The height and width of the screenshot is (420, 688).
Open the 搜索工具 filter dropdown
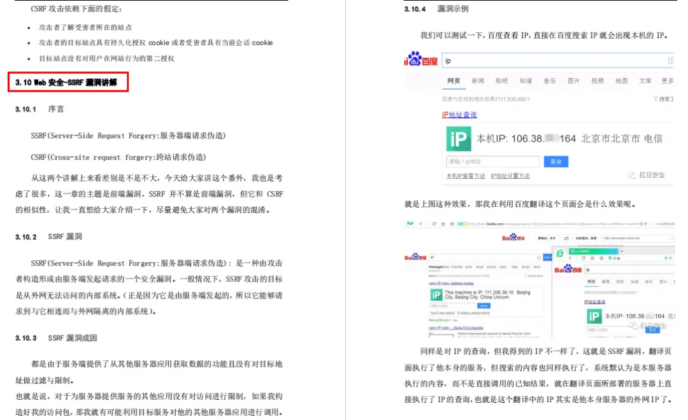(x=663, y=99)
